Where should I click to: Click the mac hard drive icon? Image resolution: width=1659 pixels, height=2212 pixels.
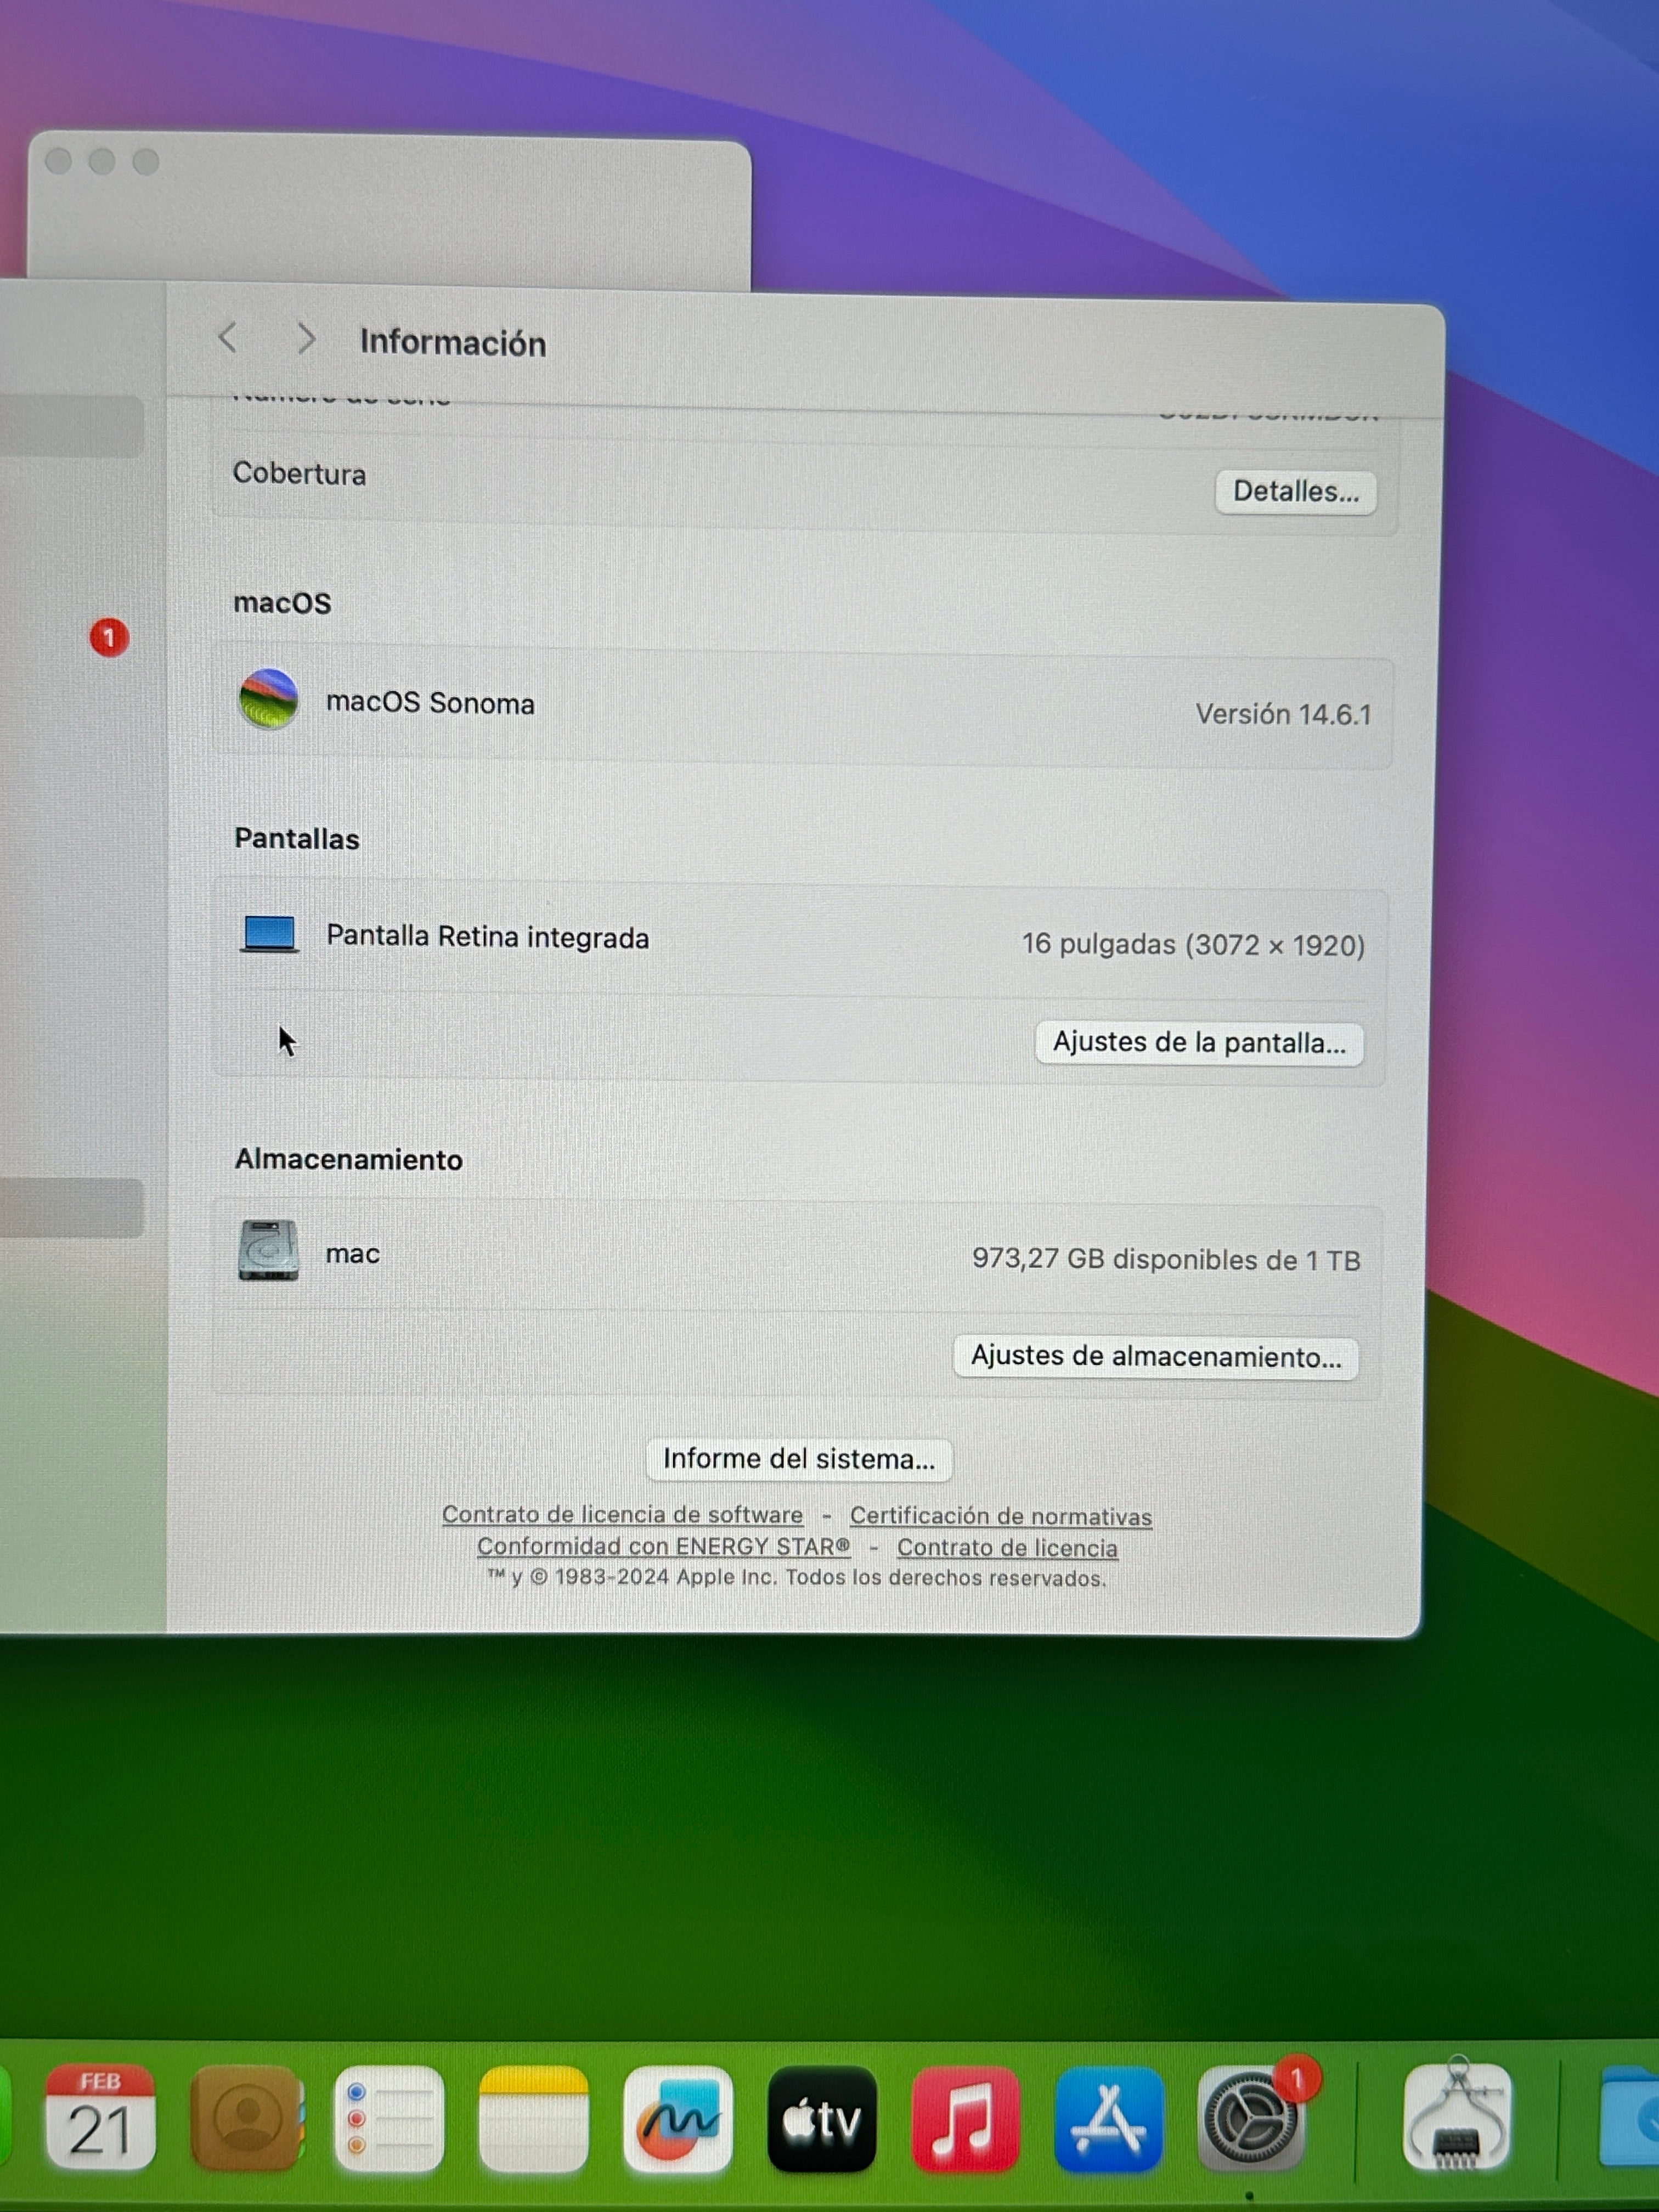click(268, 1250)
